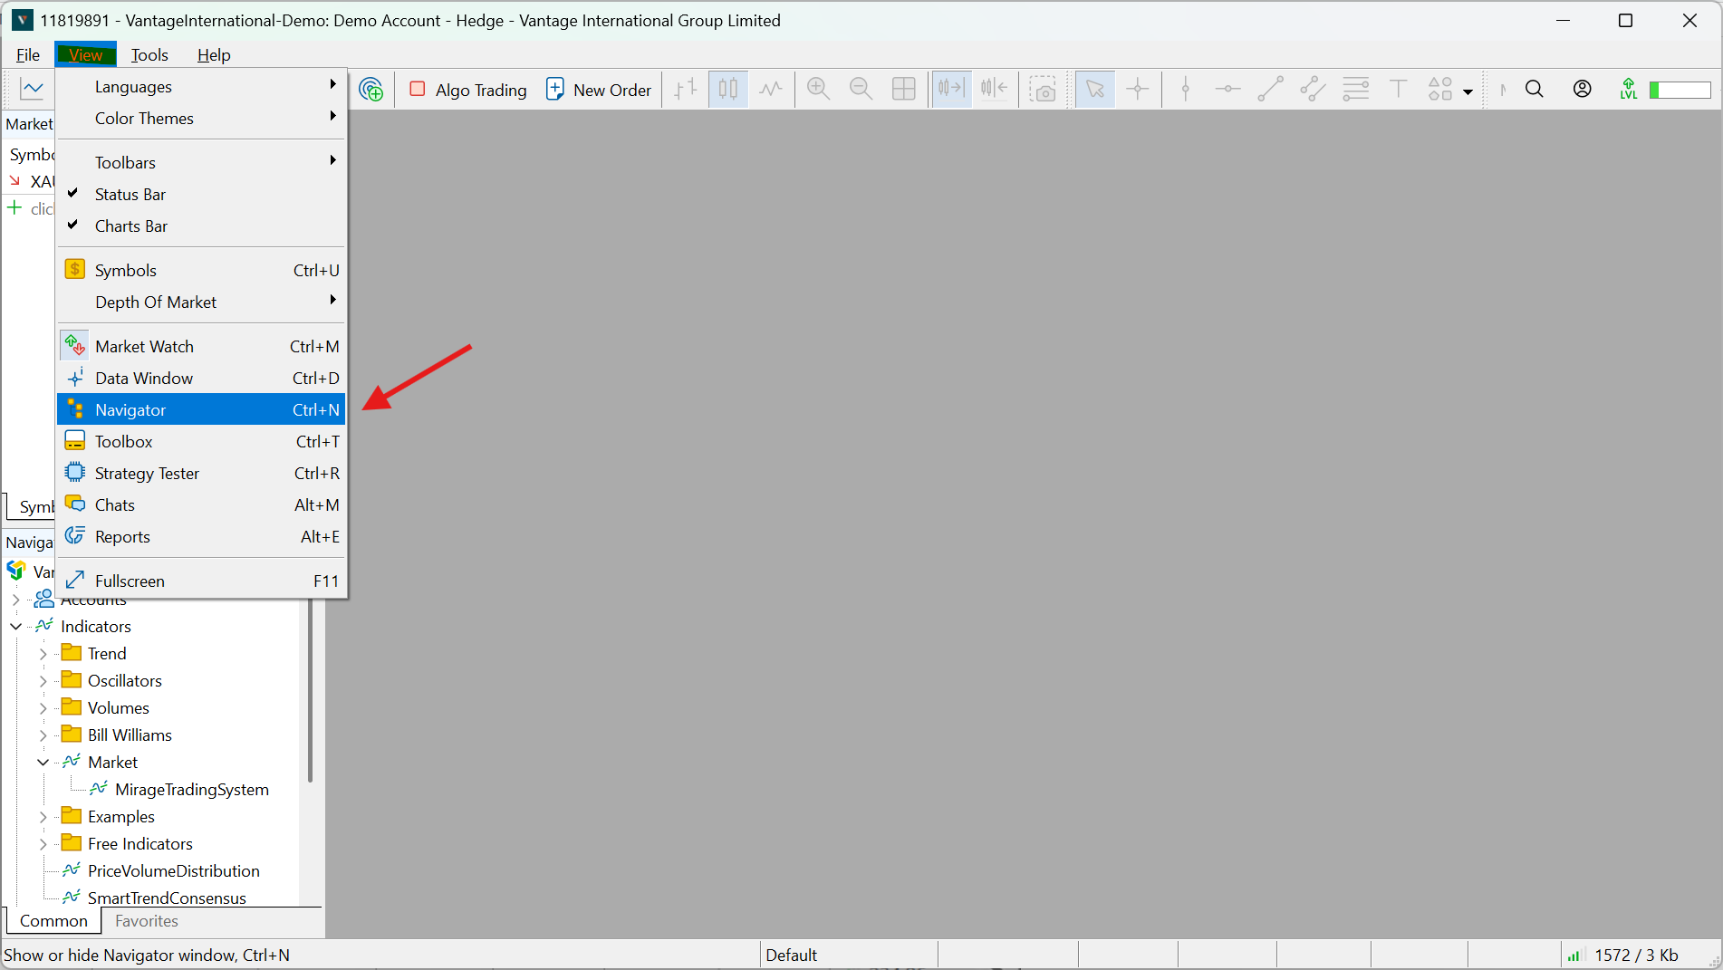Image resolution: width=1723 pixels, height=970 pixels.
Task: Click the VPS/cloud hosting icon in toolbar
Action: tap(371, 89)
